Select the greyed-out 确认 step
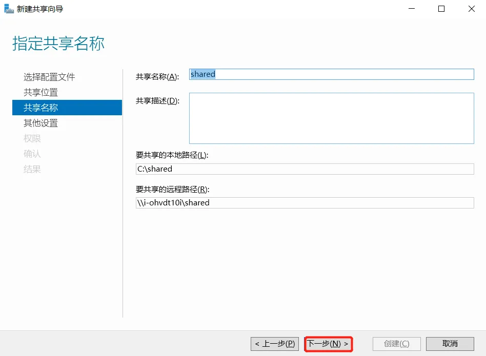The image size is (486, 356). pos(32,154)
